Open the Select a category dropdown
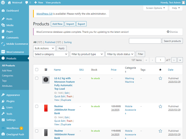186x139 pixels. pos(51,54)
